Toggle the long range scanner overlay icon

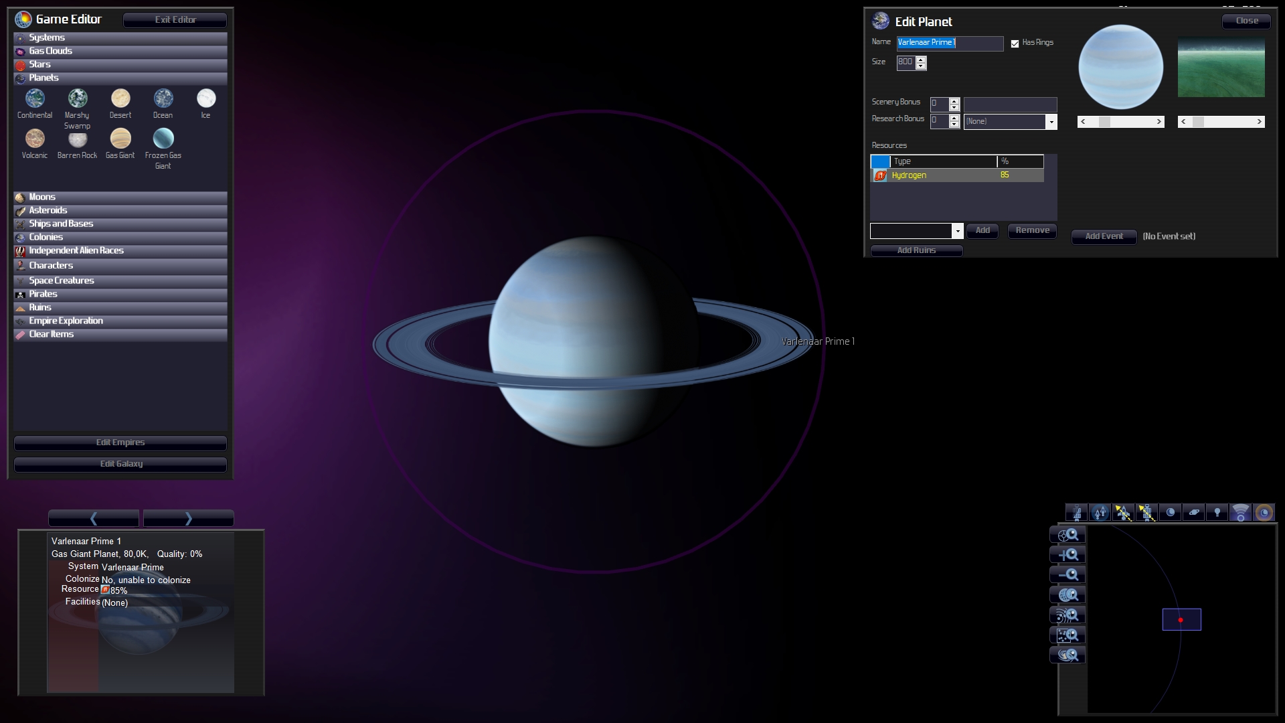pyautogui.click(x=1240, y=513)
